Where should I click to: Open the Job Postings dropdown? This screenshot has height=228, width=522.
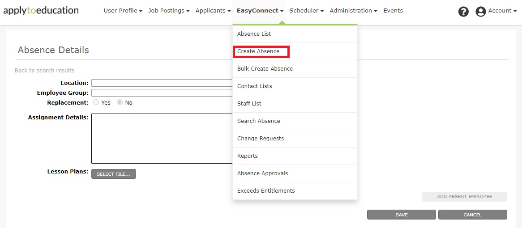169,11
